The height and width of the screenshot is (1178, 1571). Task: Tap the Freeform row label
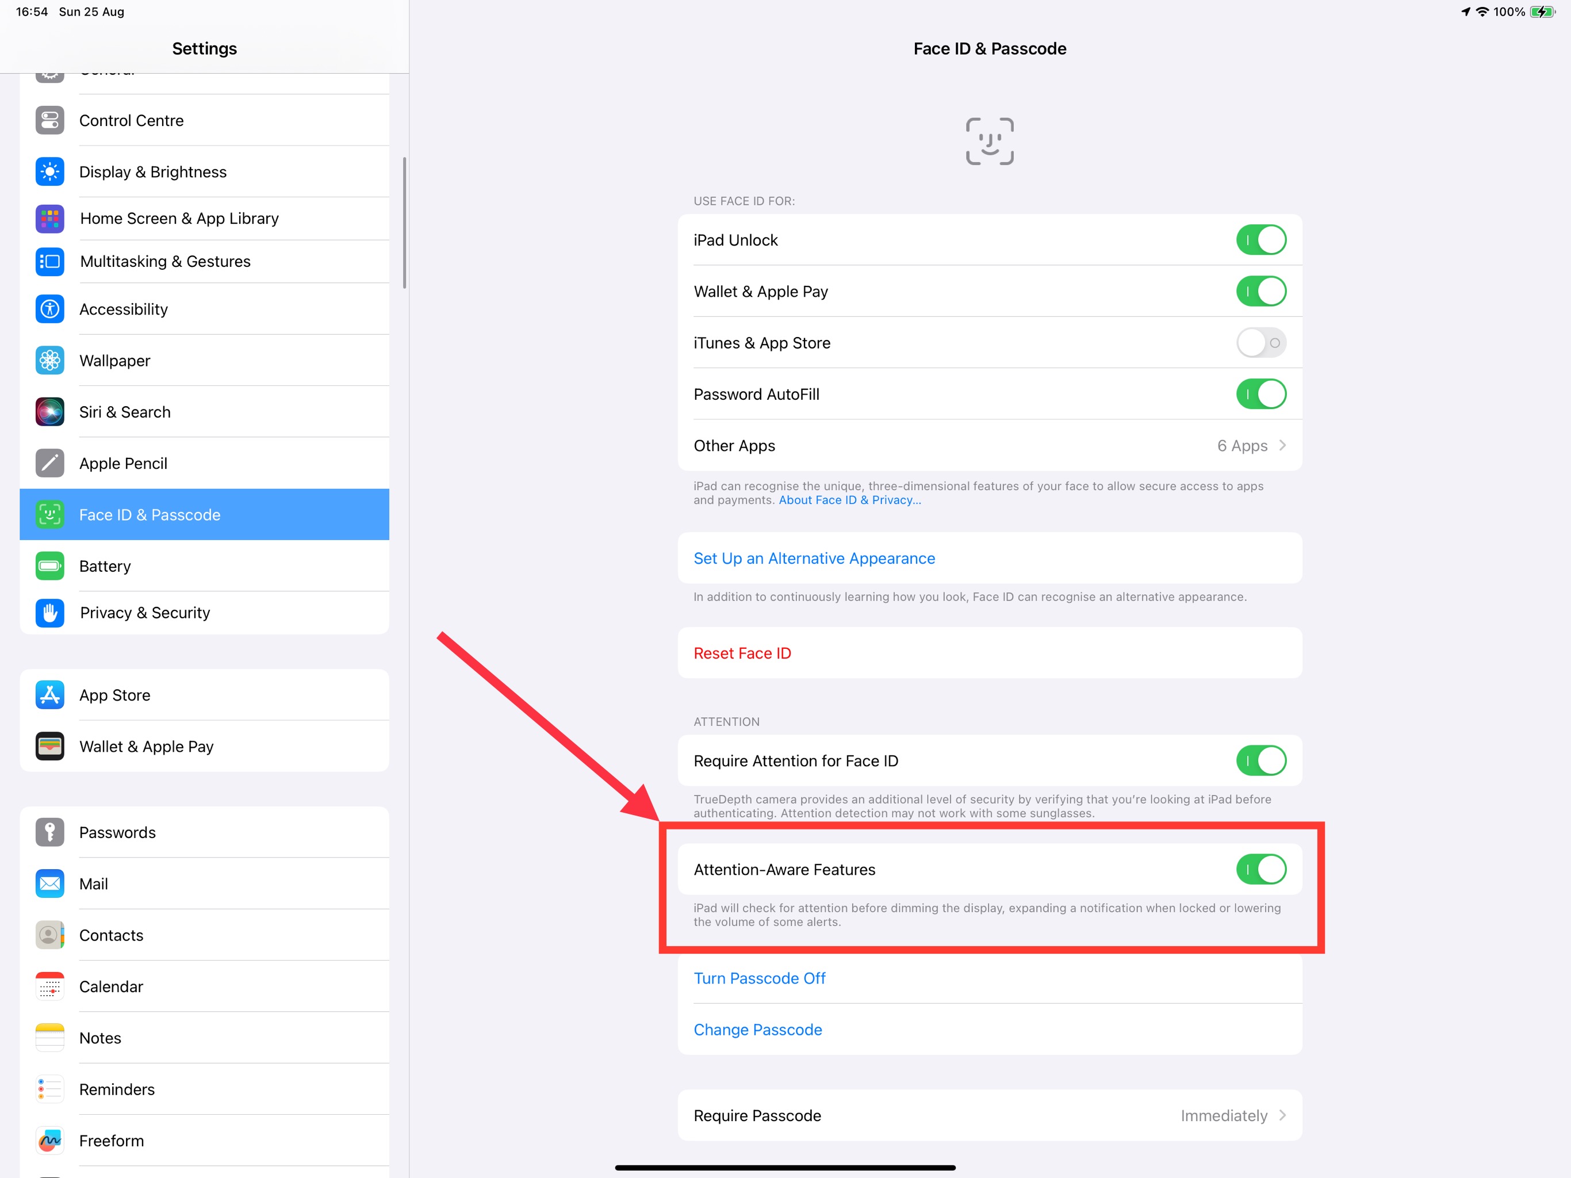tap(112, 1141)
